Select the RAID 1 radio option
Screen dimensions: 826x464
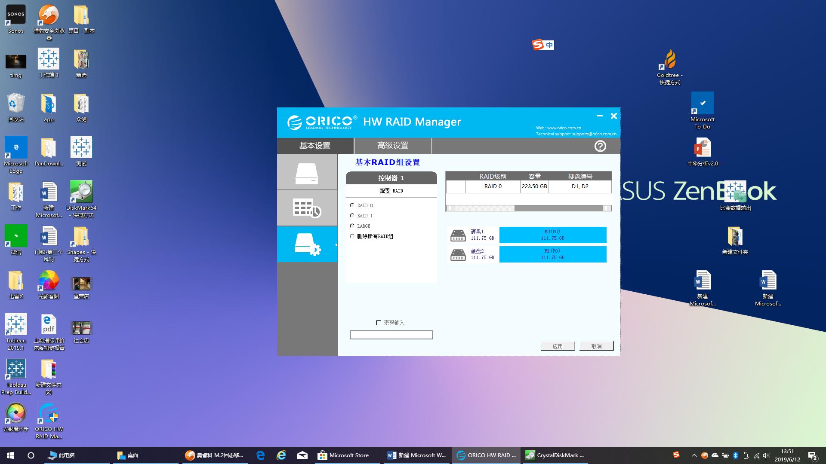(352, 216)
